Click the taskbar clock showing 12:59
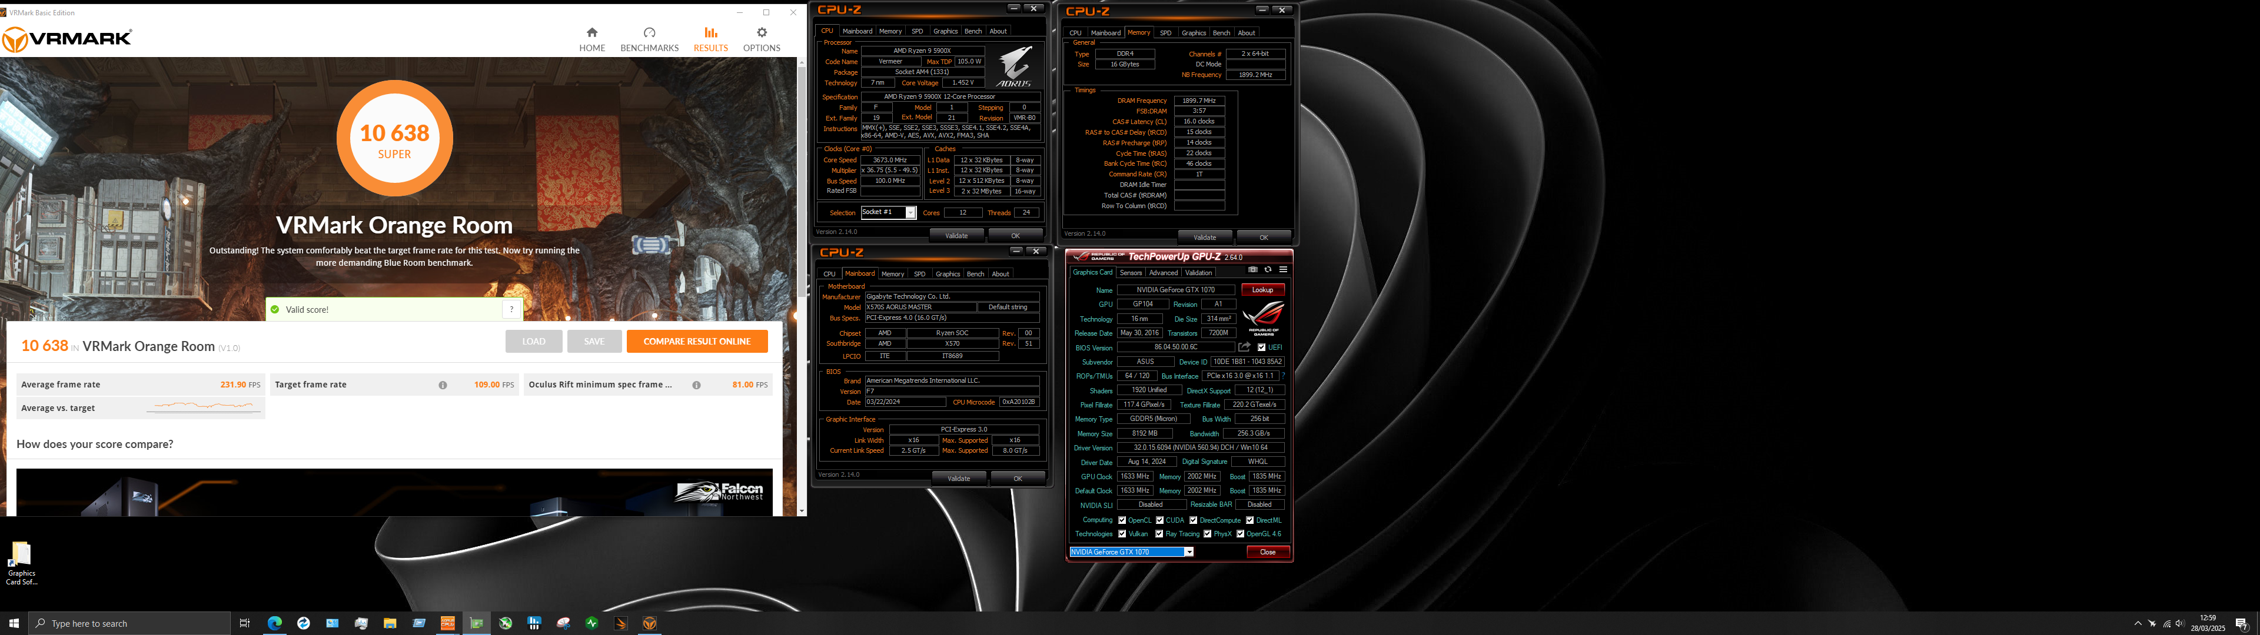The image size is (2260, 635). 2208,624
